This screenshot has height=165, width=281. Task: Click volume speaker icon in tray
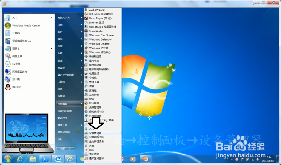(x=257, y=159)
